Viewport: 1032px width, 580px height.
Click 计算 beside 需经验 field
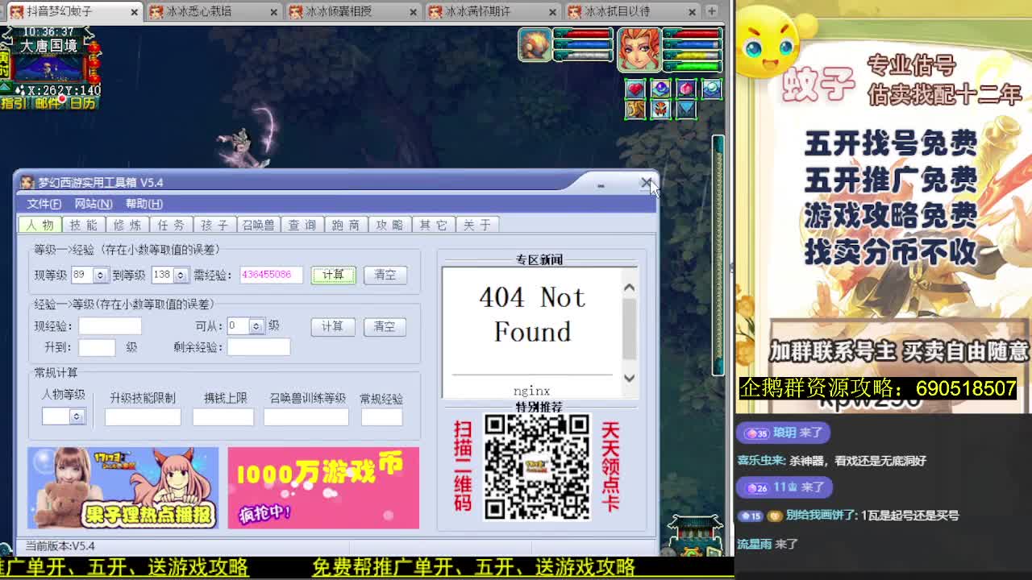(x=333, y=275)
